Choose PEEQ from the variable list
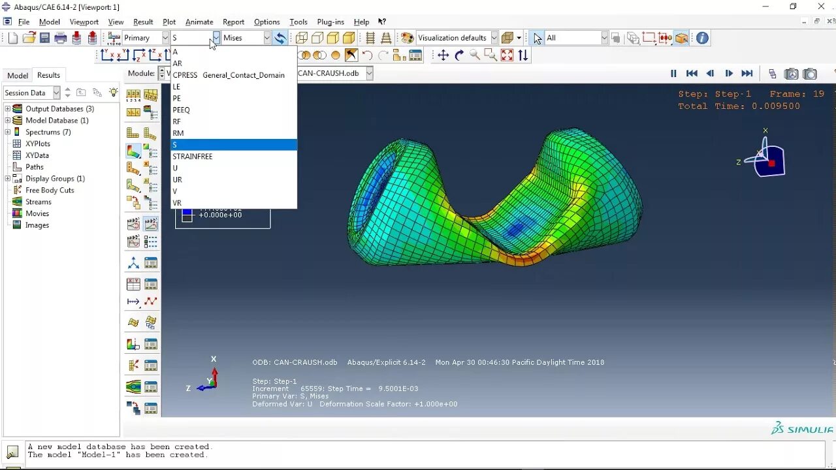This screenshot has width=836, height=470. tap(234, 110)
